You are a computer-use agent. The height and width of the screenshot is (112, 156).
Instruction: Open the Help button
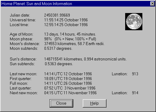click(95, 103)
